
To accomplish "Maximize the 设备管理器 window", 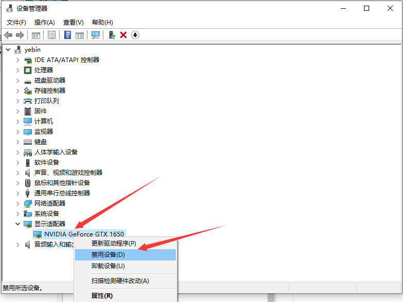I will pos(367,8).
